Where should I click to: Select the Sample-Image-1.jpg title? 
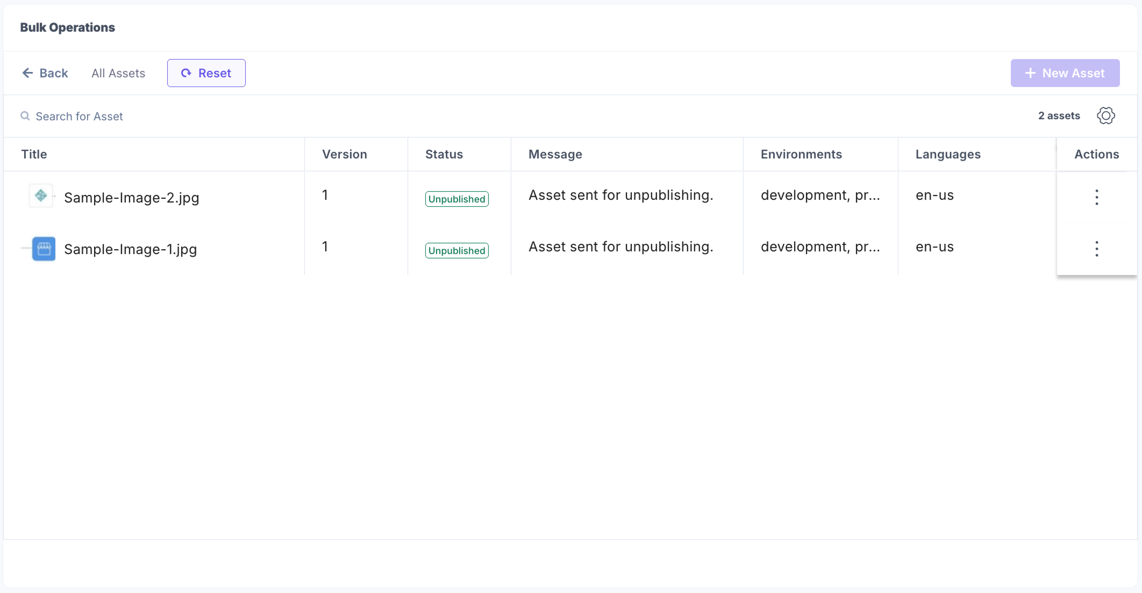[x=130, y=249]
